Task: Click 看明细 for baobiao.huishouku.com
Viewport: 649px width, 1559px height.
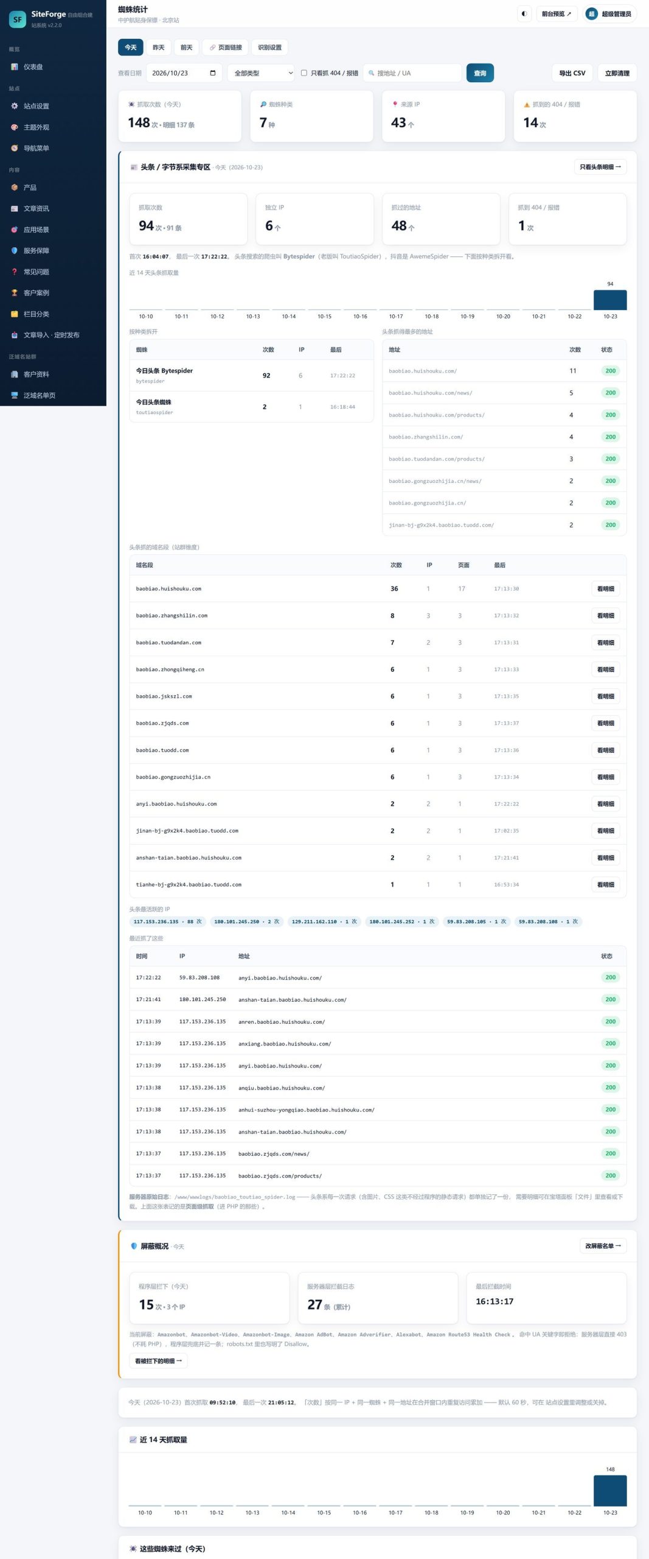Action: [606, 589]
